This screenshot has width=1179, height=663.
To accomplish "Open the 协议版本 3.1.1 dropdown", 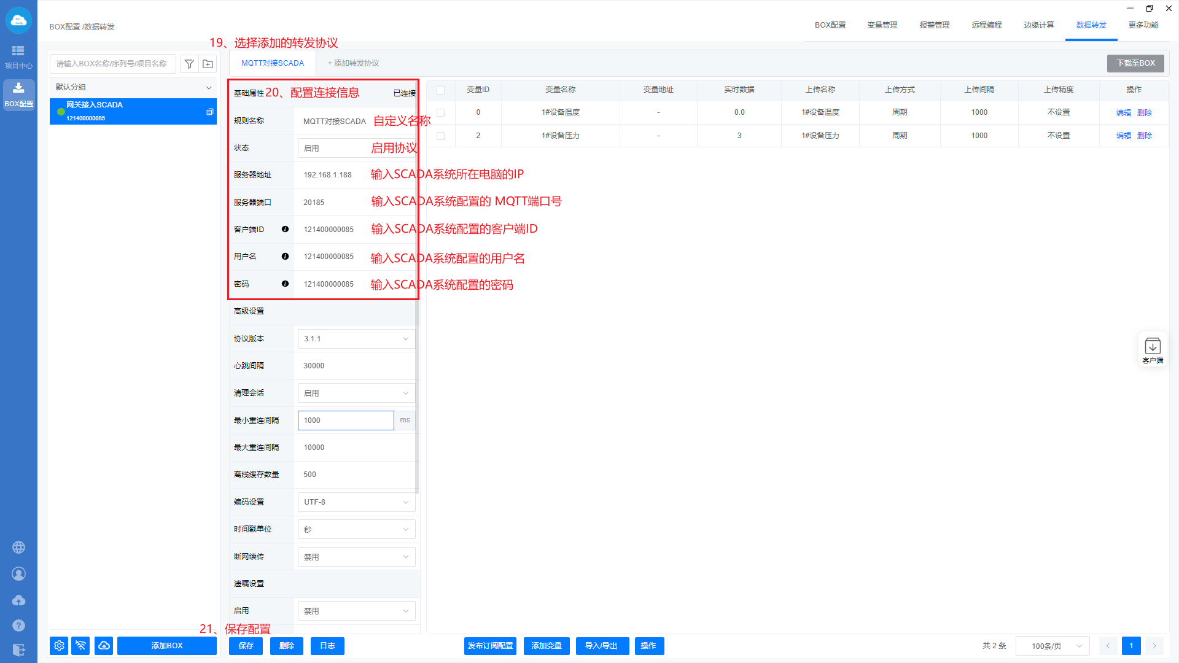I will point(356,339).
